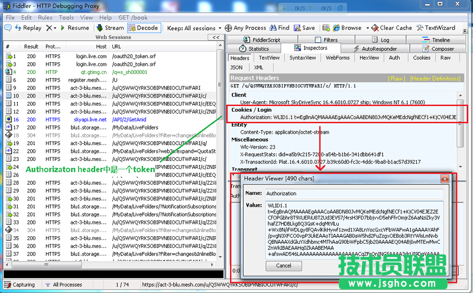The width and height of the screenshot is (473, 293).
Task: Toggle Stream mode in toolbar
Action: click(x=111, y=28)
